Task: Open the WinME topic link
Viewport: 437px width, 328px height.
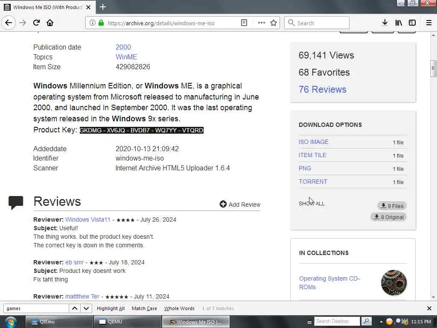Action: [x=126, y=57]
